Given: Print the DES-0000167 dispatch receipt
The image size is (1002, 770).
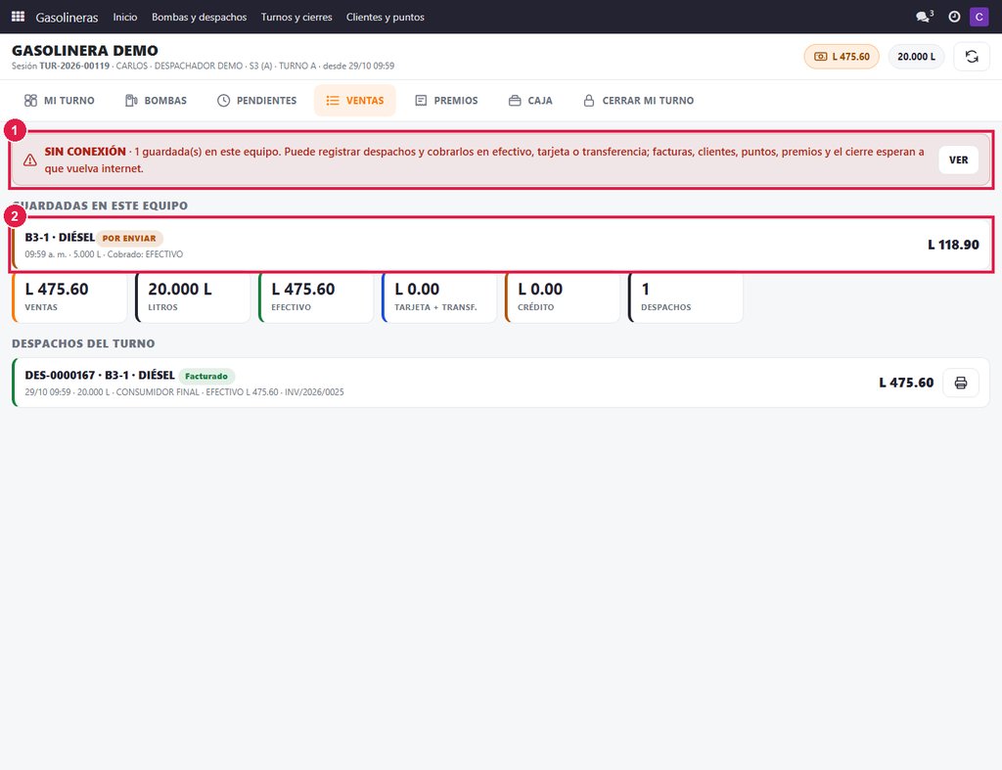Looking at the screenshot, I should pos(961,383).
